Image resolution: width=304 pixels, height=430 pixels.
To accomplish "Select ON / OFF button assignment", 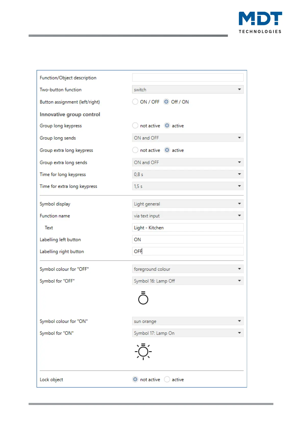I will tap(135, 102).
